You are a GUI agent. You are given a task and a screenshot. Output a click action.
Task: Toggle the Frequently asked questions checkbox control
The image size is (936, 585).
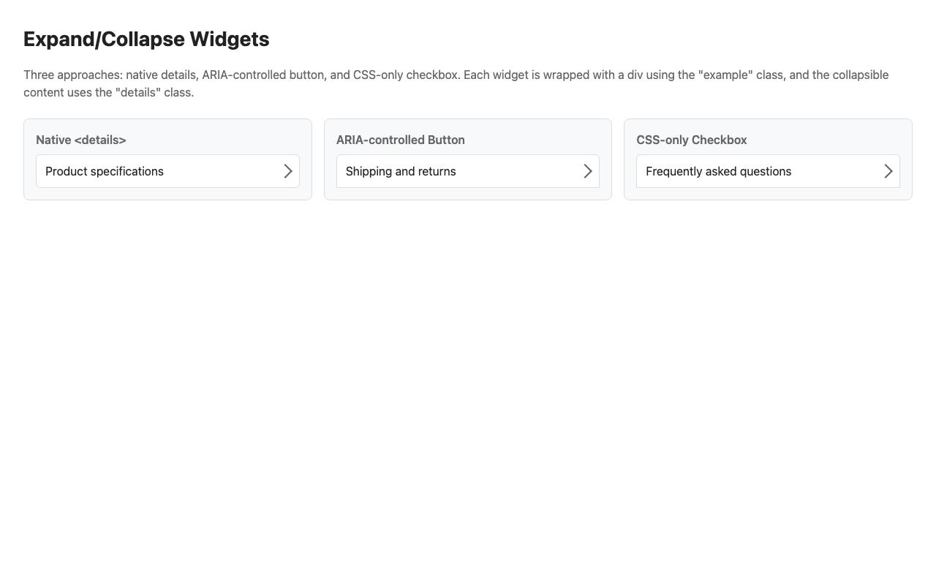click(x=768, y=171)
